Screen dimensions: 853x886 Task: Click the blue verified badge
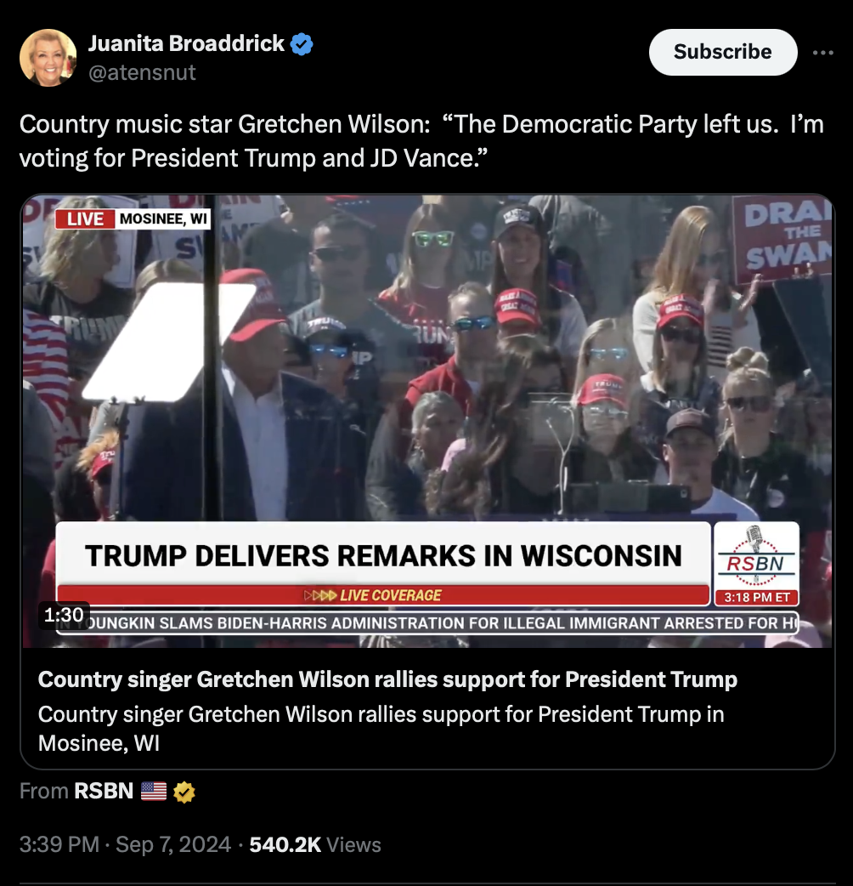(302, 44)
